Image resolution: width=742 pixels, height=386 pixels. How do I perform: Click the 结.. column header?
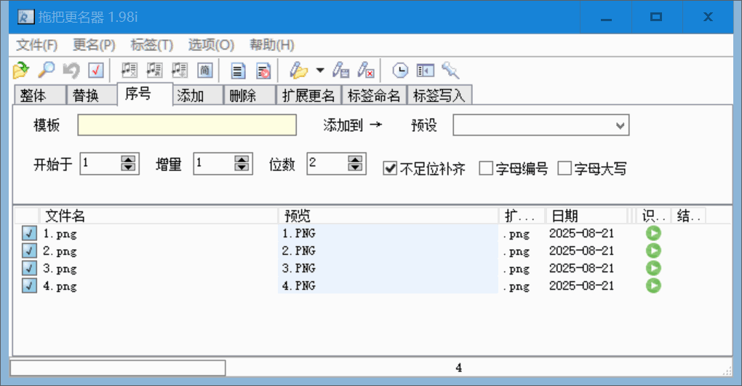pyautogui.click(x=688, y=216)
